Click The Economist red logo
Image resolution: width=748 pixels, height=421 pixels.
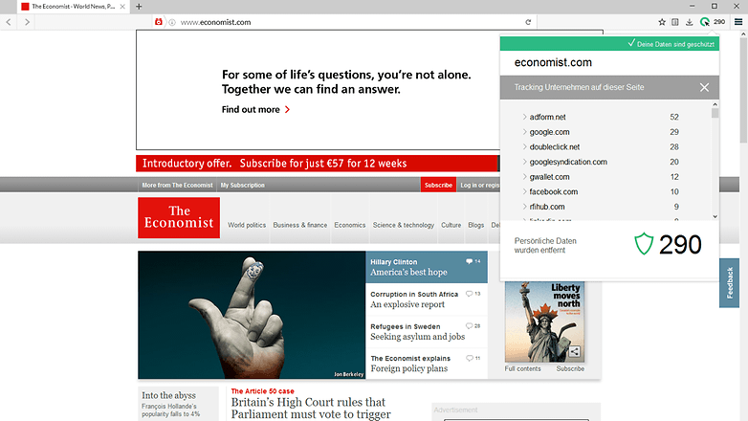tap(179, 217)
